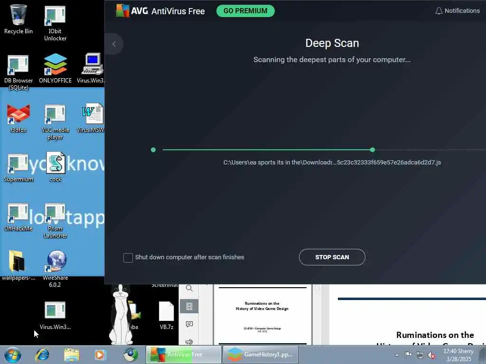The image size is (486, 364).
Task: Click the network tray icon
Action: tap(420, 355)
